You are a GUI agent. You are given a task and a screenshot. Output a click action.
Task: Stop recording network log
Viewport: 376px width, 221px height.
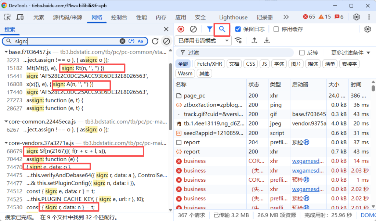tap(181, 29)
